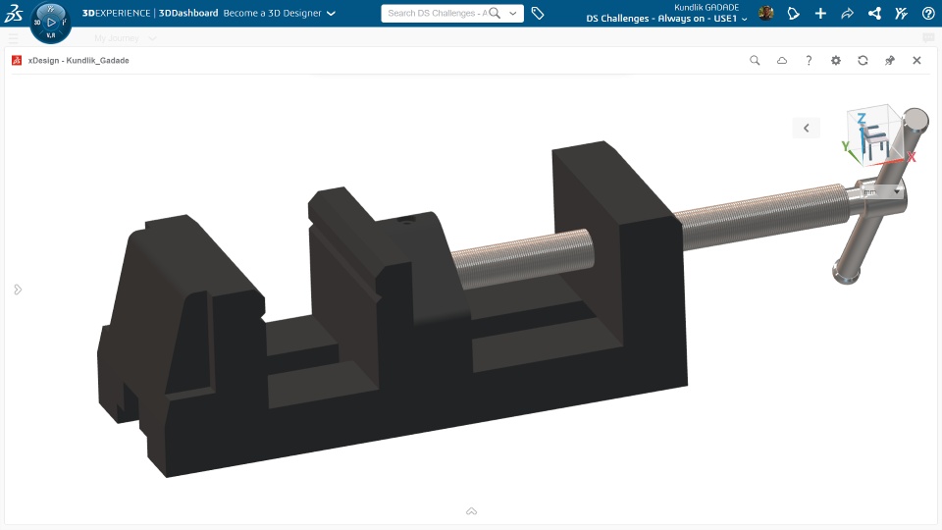The width and height of the screenshot is (942, 530).
Task: Click the Share arrow icon in top bar
Action: click(x=847, y=13)
